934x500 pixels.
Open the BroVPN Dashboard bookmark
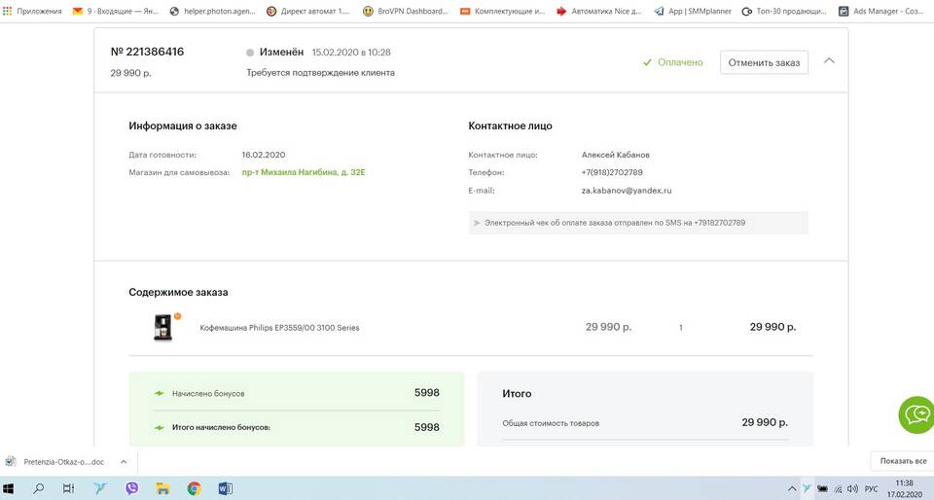pos(406,11)
